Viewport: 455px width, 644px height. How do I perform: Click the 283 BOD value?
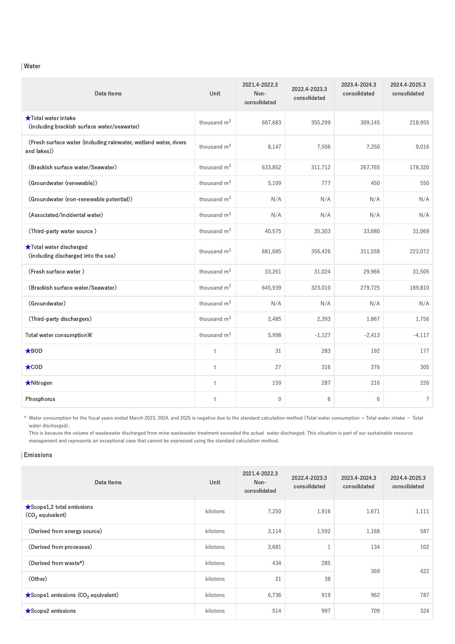point(326,351)
